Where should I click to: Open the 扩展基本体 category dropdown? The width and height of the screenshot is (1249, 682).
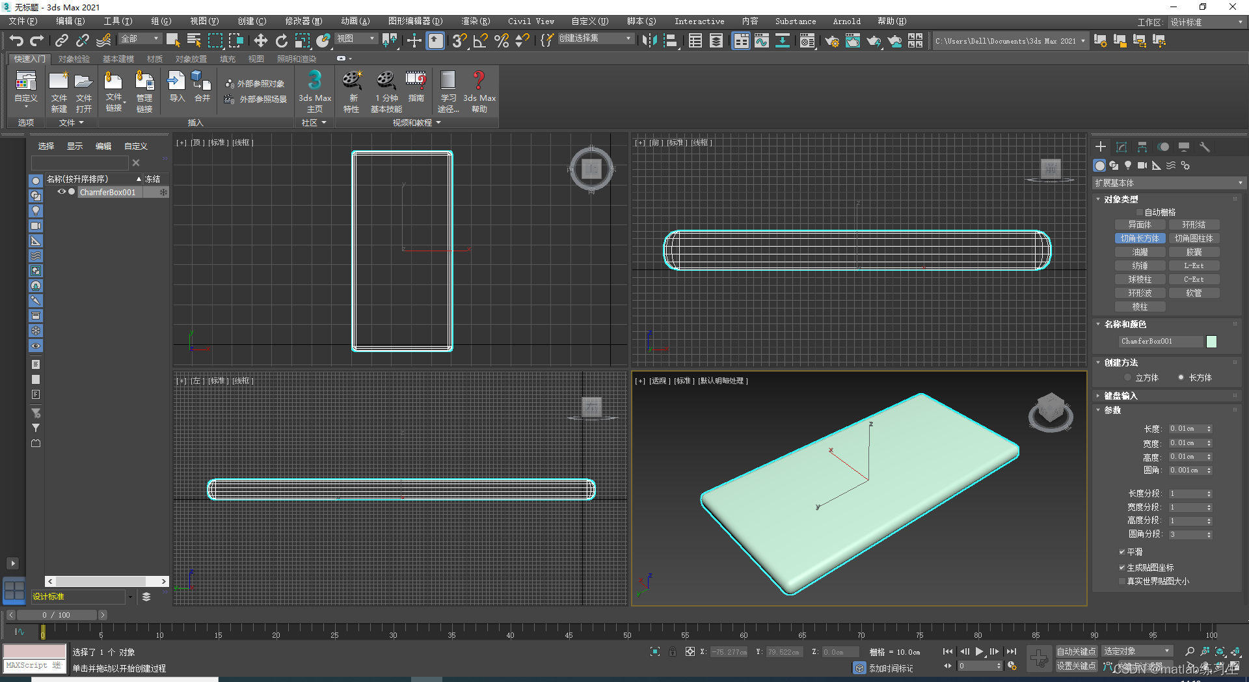point(1168,183)
